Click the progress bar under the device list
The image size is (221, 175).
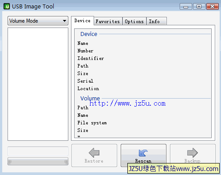38,161
